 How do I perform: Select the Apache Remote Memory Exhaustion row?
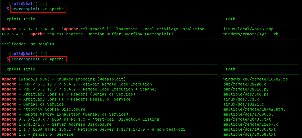pos(65,114)
